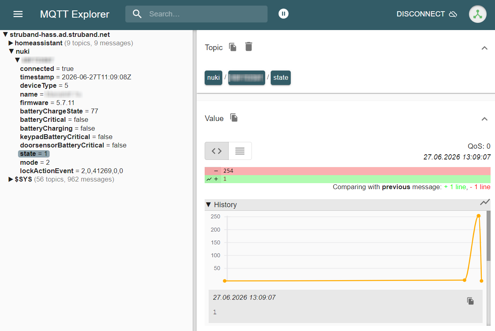This screenshot has height=331, width=495.
Task: Switch to formatted text view
Action: (x=240, y=151)
